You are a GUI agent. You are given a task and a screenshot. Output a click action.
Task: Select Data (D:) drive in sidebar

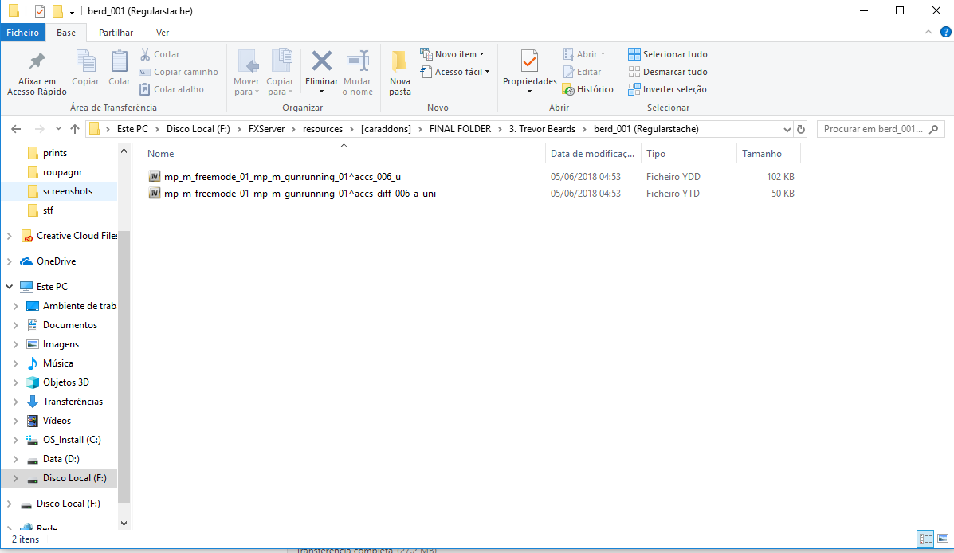[x=61, y=459]
